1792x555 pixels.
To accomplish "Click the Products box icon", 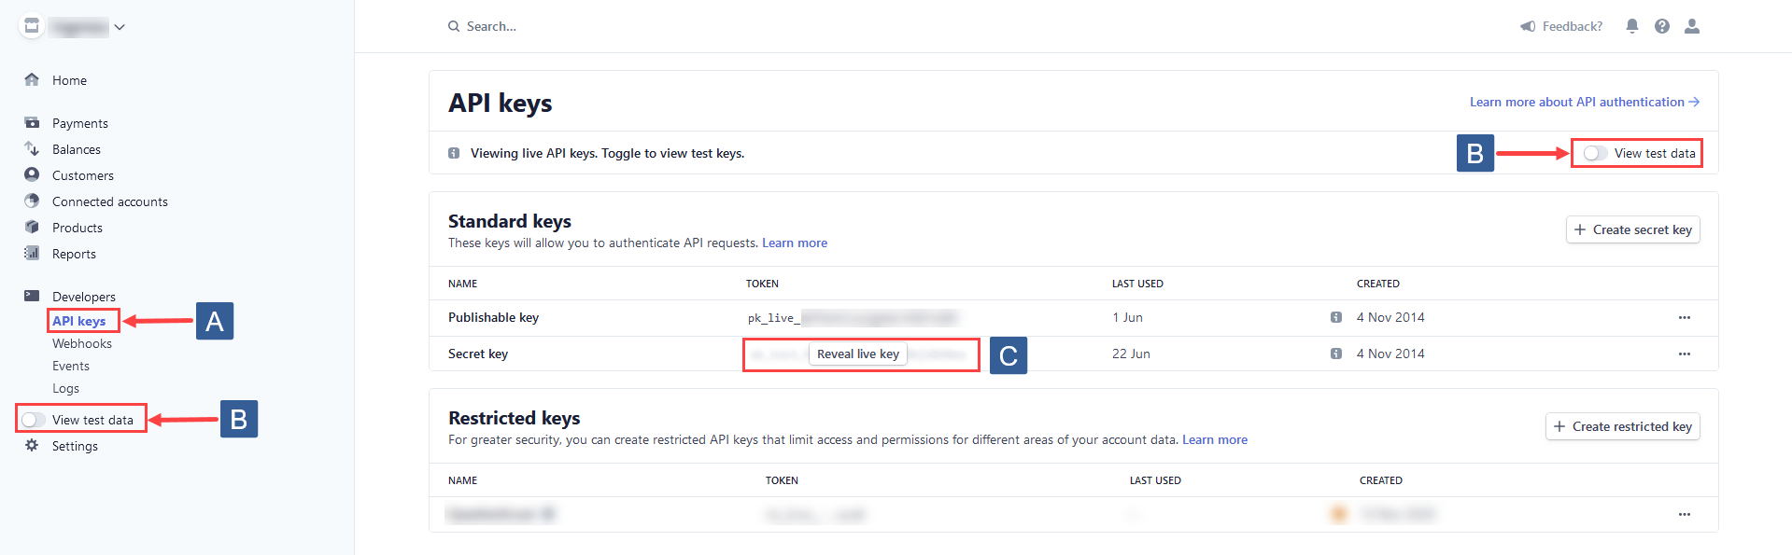I will 32,227.
